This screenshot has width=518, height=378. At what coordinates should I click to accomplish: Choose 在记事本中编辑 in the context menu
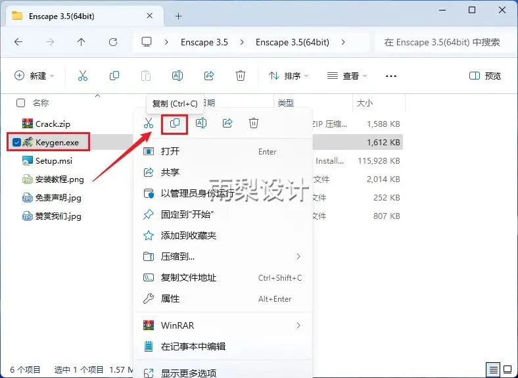click(x=223, y=346)
